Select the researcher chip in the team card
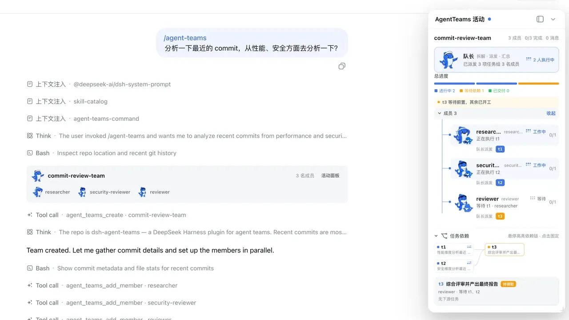 (51, 192)
